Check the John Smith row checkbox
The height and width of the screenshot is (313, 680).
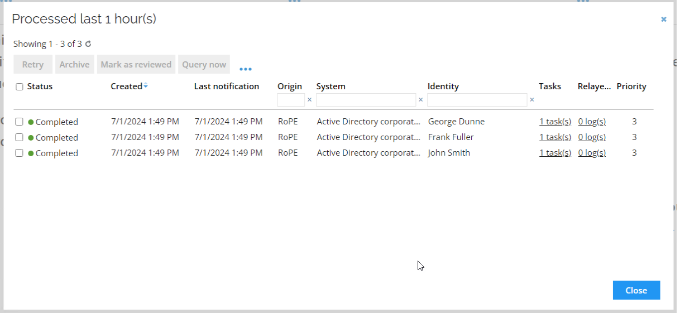coord(20,153)
